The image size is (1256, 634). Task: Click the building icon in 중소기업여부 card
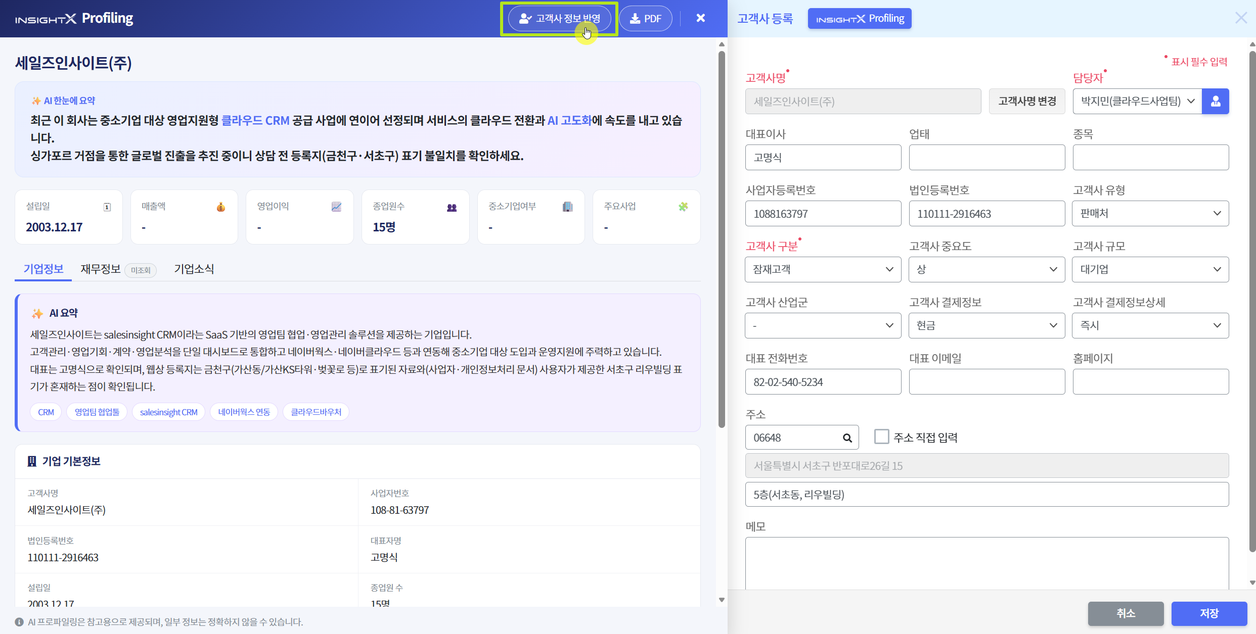coord(567,207)
